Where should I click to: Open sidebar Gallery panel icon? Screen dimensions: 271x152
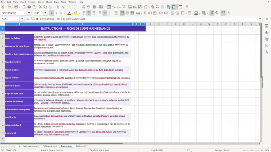267,39
